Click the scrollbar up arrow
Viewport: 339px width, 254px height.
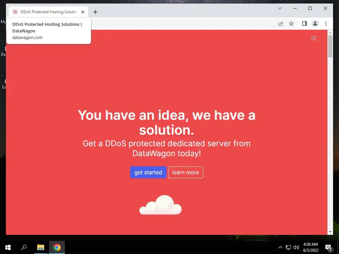point(330,33)
